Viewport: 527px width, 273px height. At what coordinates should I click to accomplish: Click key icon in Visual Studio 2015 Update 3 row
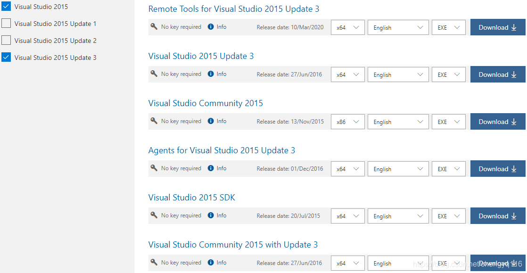[x=154, y=74]
